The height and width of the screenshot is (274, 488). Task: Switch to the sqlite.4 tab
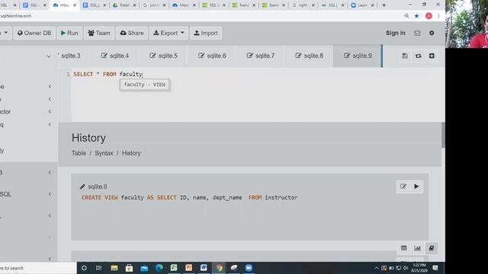pyautogui.click(x=115, y=56)
